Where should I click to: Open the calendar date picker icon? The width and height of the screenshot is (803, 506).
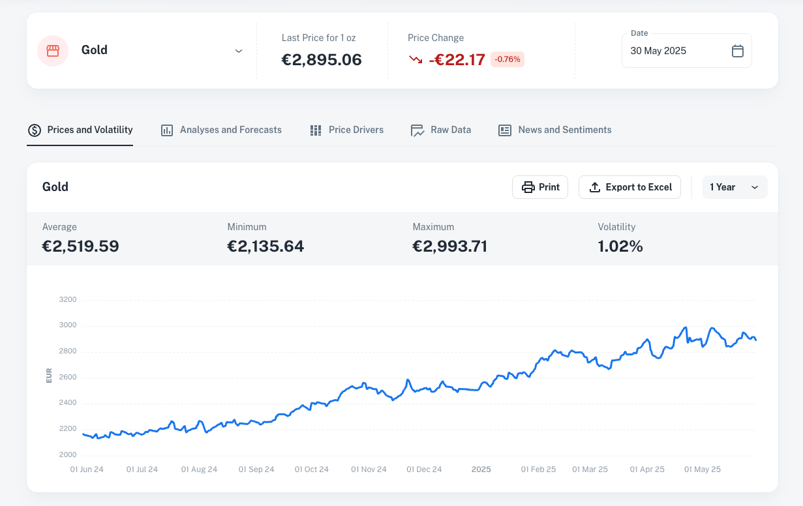pos(738,50)
